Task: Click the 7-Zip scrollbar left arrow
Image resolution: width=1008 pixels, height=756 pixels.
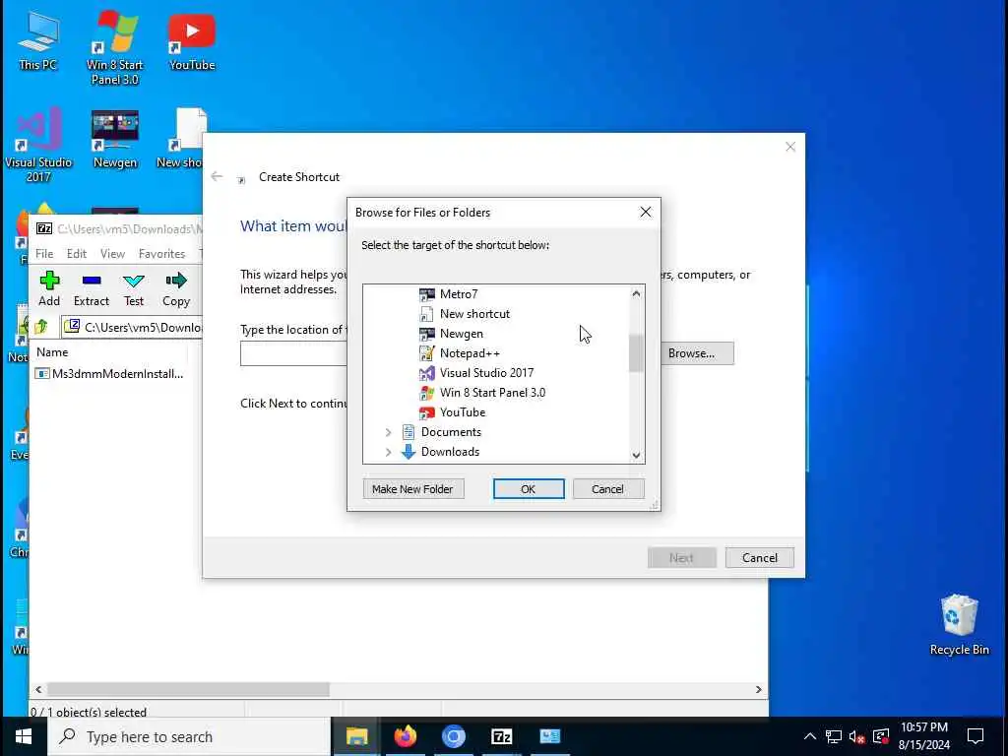Action: tap(38, 689)
